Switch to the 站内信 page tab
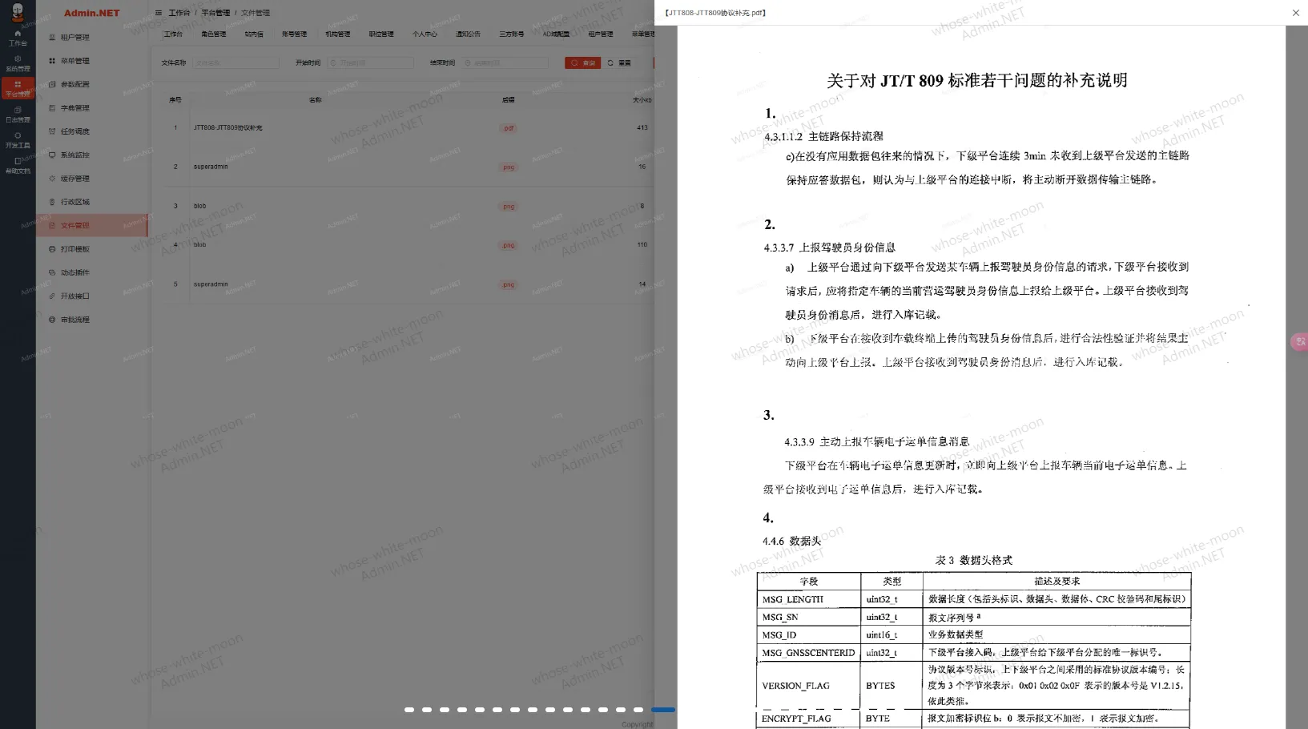This screenshot has height=729, width=1308. [254, 34]
